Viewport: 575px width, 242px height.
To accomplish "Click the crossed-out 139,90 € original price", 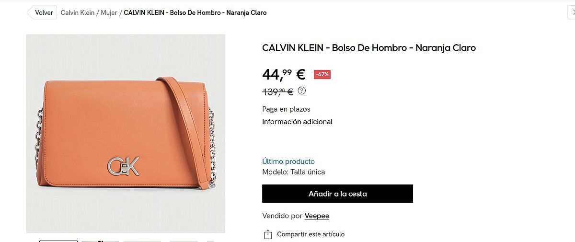I will (278, 92).
